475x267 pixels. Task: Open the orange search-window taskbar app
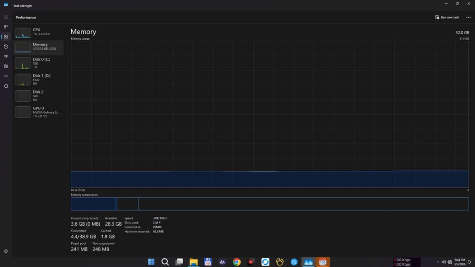pyautogui.click(x=323, y=262)
